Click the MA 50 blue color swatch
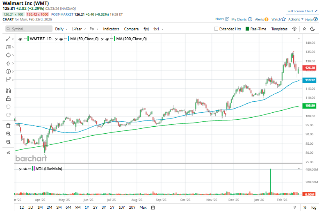319x212 pixels. click(x=69, y=39)
